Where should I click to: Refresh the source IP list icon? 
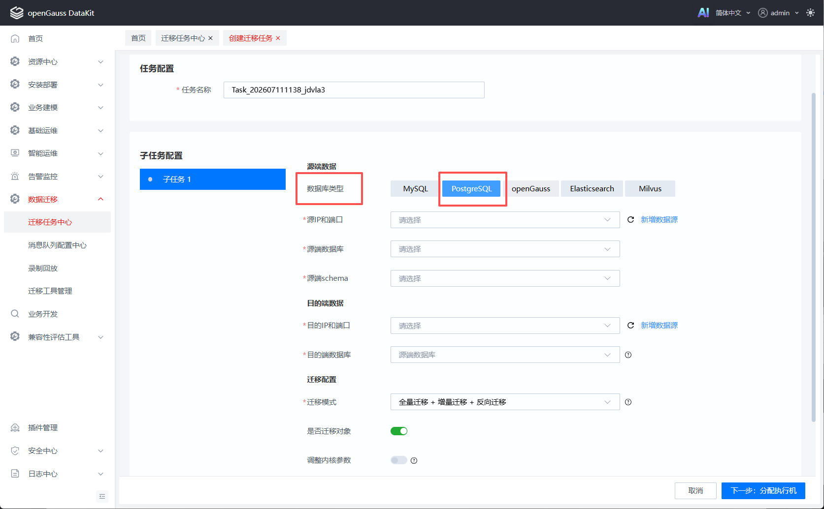630,220
